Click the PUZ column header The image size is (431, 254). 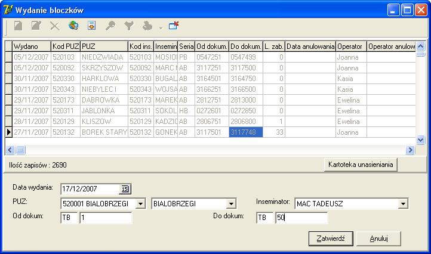[x=104, y=47]
